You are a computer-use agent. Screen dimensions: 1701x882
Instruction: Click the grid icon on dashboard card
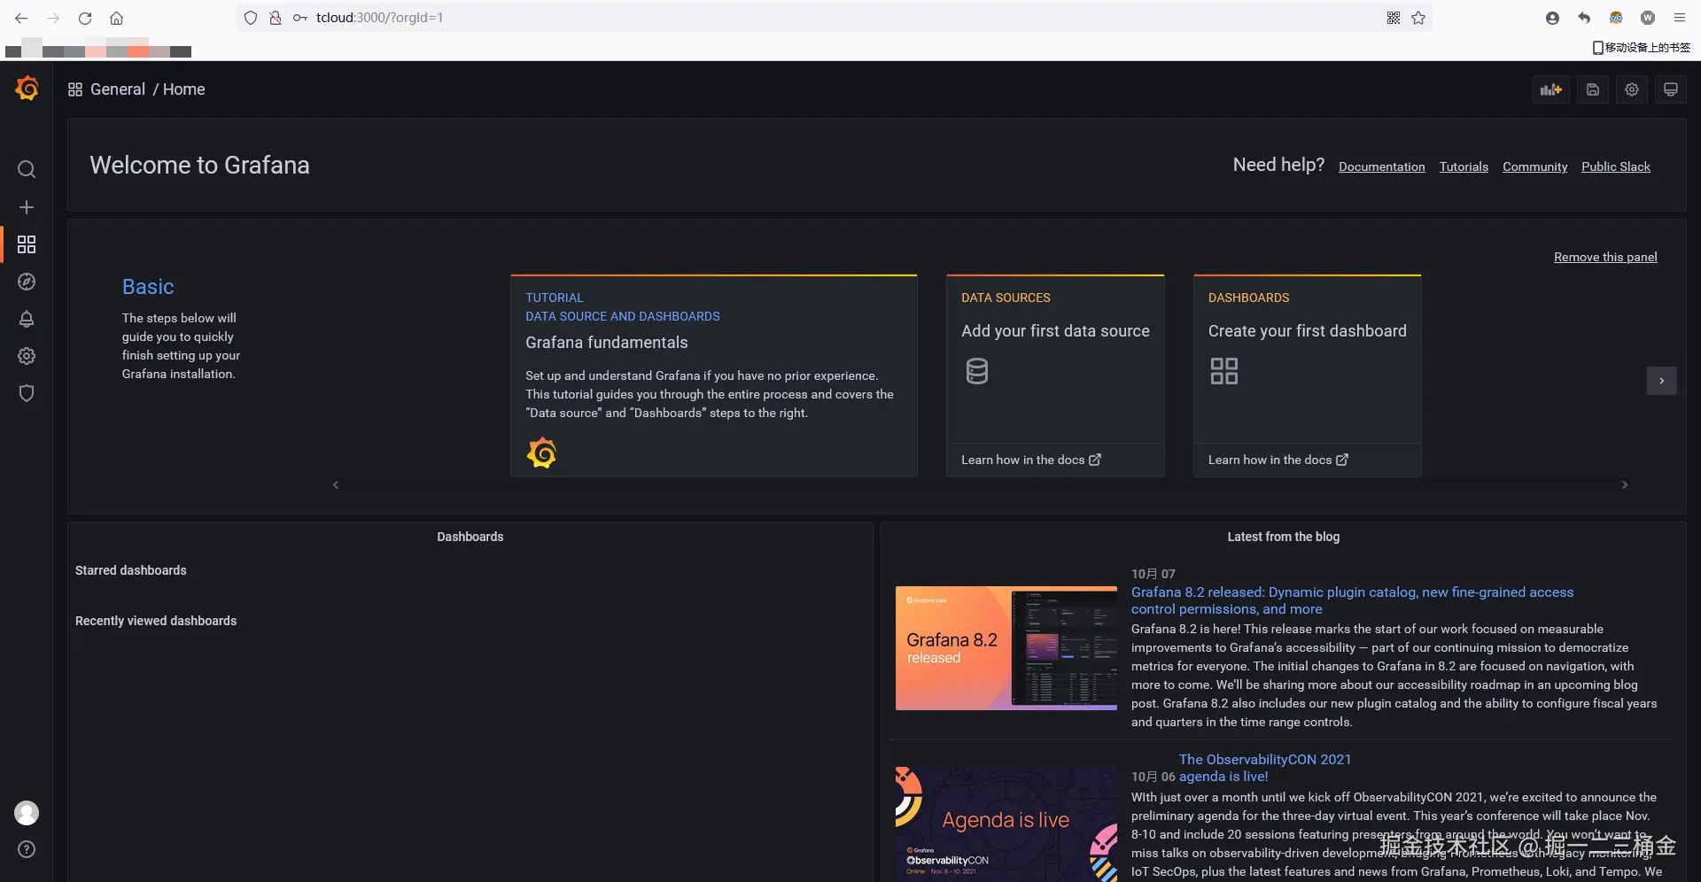click(x=1224, y=371)
